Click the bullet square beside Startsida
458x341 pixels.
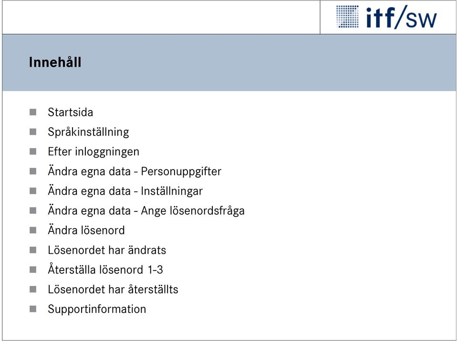tap(33, 112)
